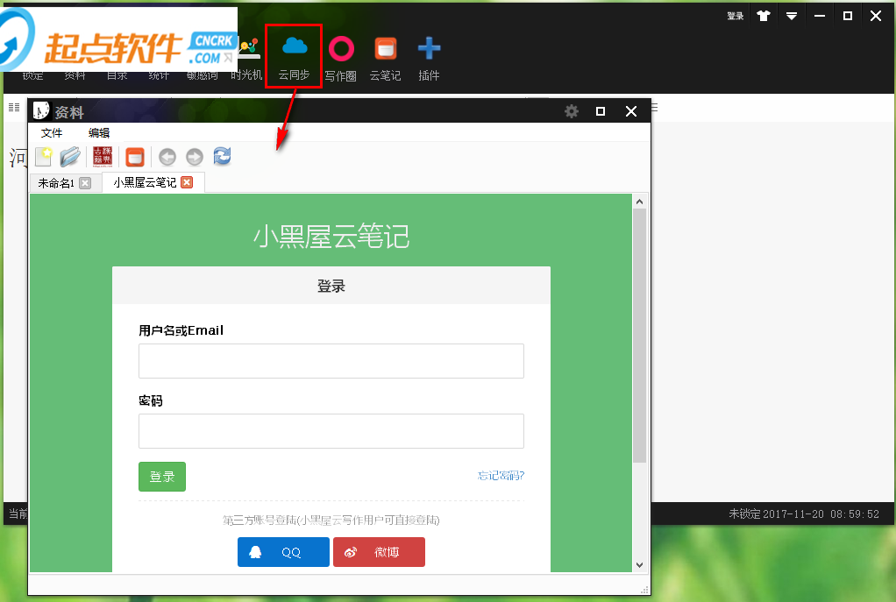Maximize the 资料 window

[x=601, y=111]
